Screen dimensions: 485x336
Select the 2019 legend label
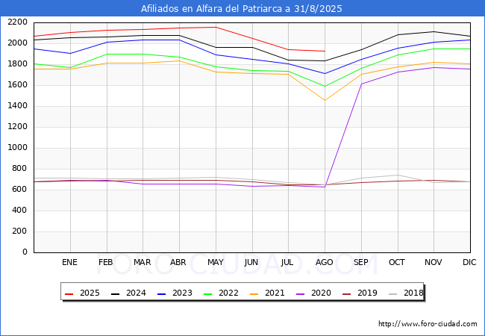(365, 293)
